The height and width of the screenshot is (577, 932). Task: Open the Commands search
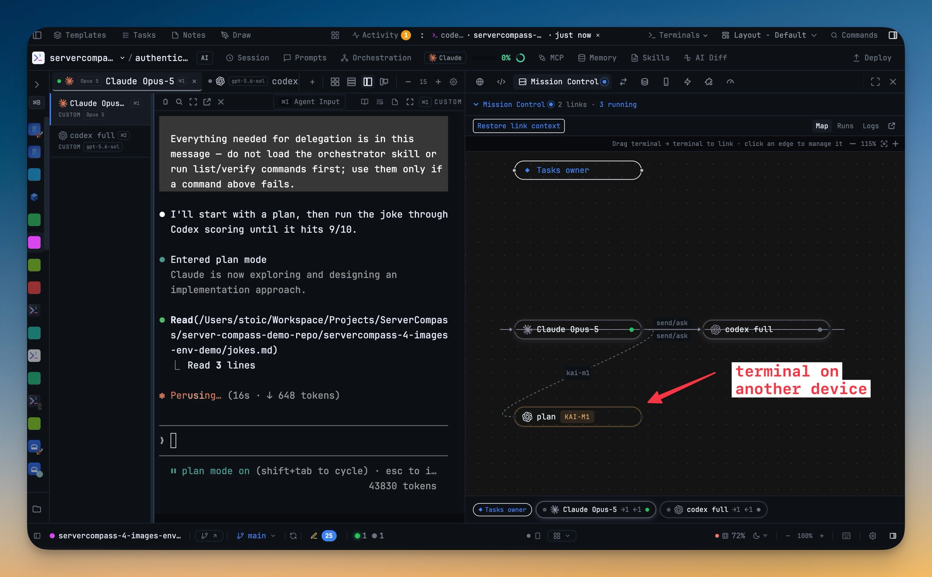point(854,35)
